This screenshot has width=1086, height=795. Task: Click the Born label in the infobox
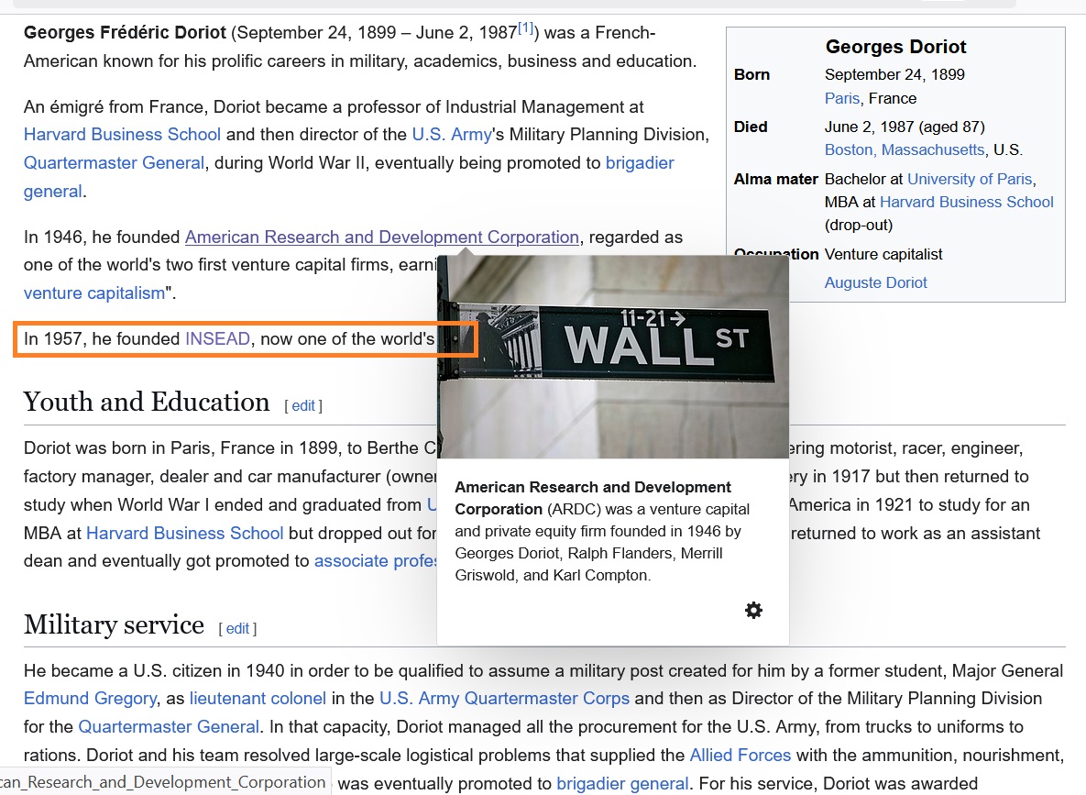pos(752,75)
